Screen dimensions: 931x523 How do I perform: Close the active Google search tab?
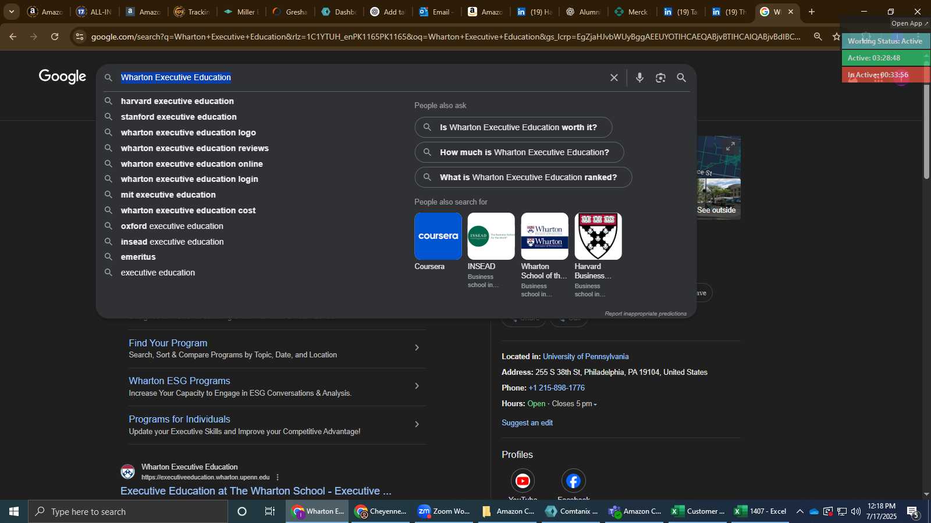791,12
